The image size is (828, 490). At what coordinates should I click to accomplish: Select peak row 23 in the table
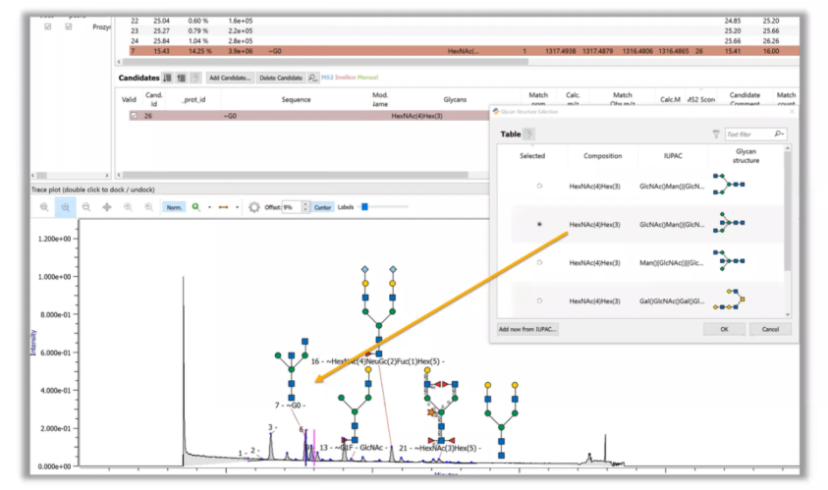tap(464, 30)
